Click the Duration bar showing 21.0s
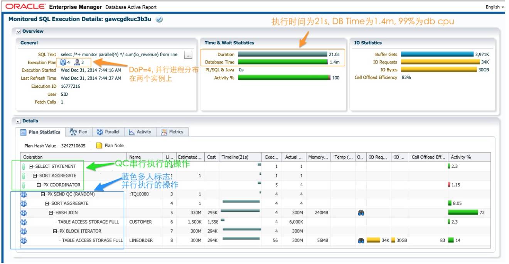 coord(283,55)
